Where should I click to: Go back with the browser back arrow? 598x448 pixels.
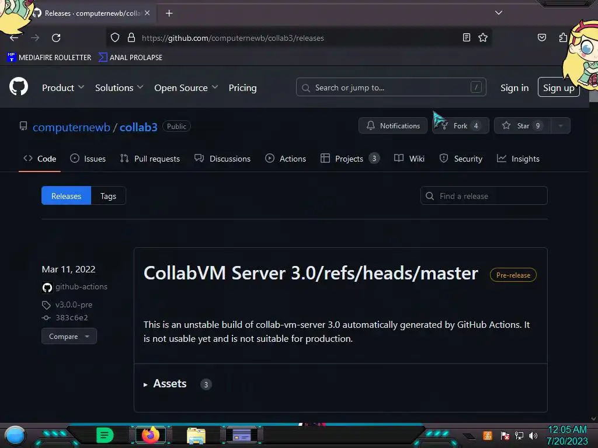click(14, 38)
